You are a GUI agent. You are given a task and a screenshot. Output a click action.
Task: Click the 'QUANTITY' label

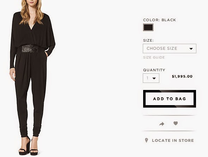coord(154,70)
